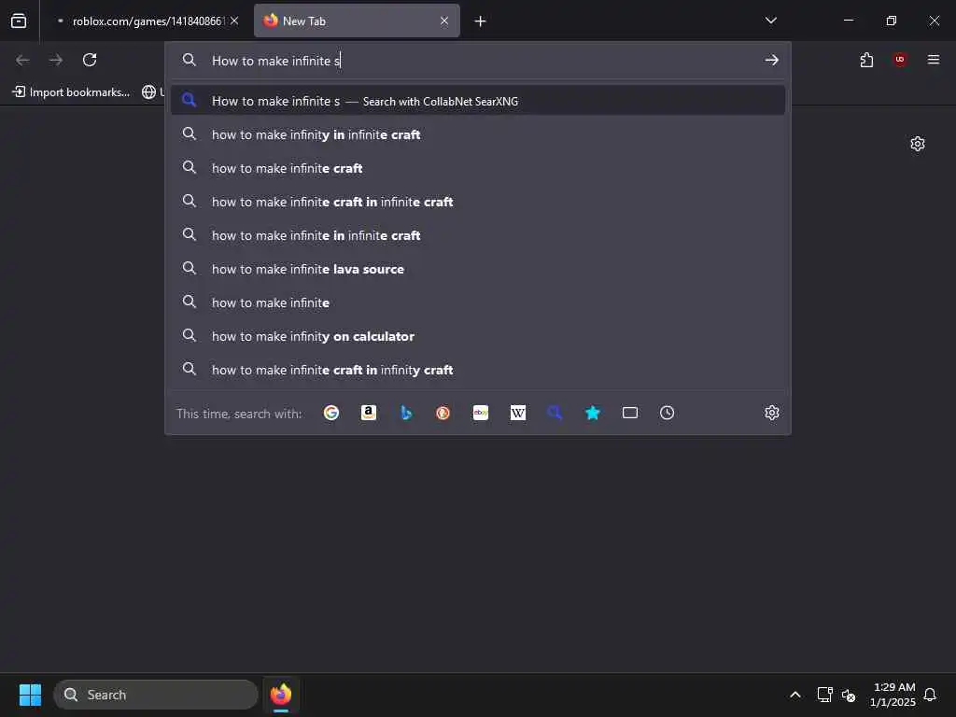Open the uBlock Origin extension icon

coord(900,59)
